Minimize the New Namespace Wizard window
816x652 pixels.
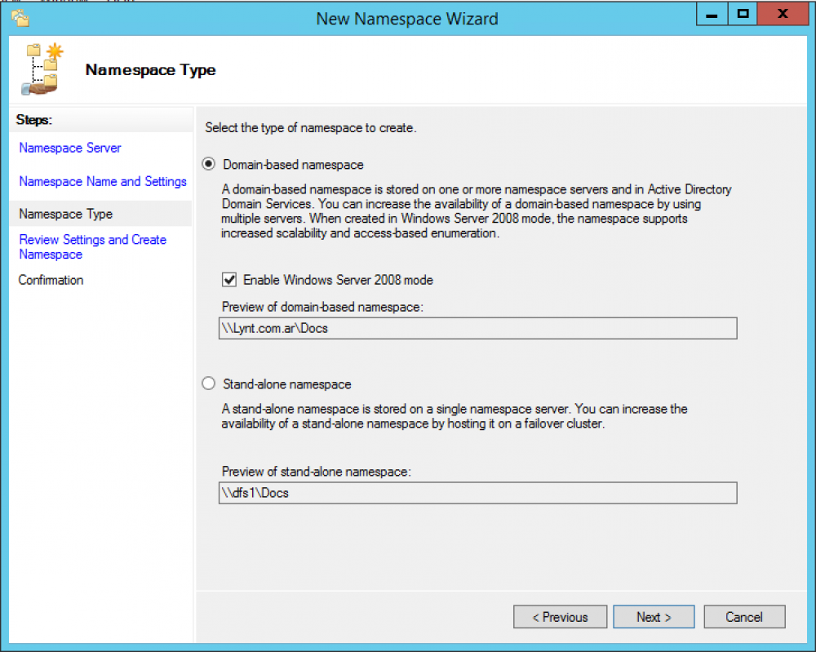(x=712, y=13)
